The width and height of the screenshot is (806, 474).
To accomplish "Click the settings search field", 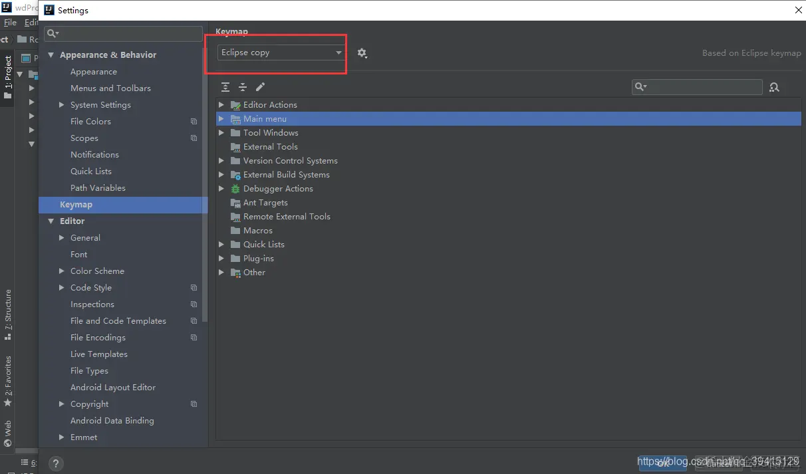I will (123, 33).
